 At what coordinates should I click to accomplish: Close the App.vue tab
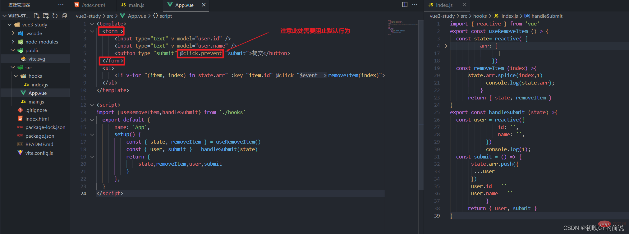point(204,5)
